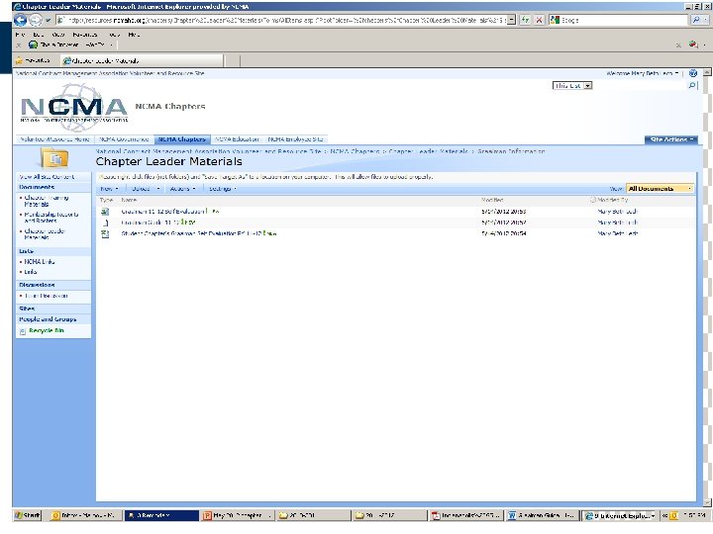Open the NCMA Employee Site tab
This screenshot has height=534, width=713.
click(x=295, y=139)
